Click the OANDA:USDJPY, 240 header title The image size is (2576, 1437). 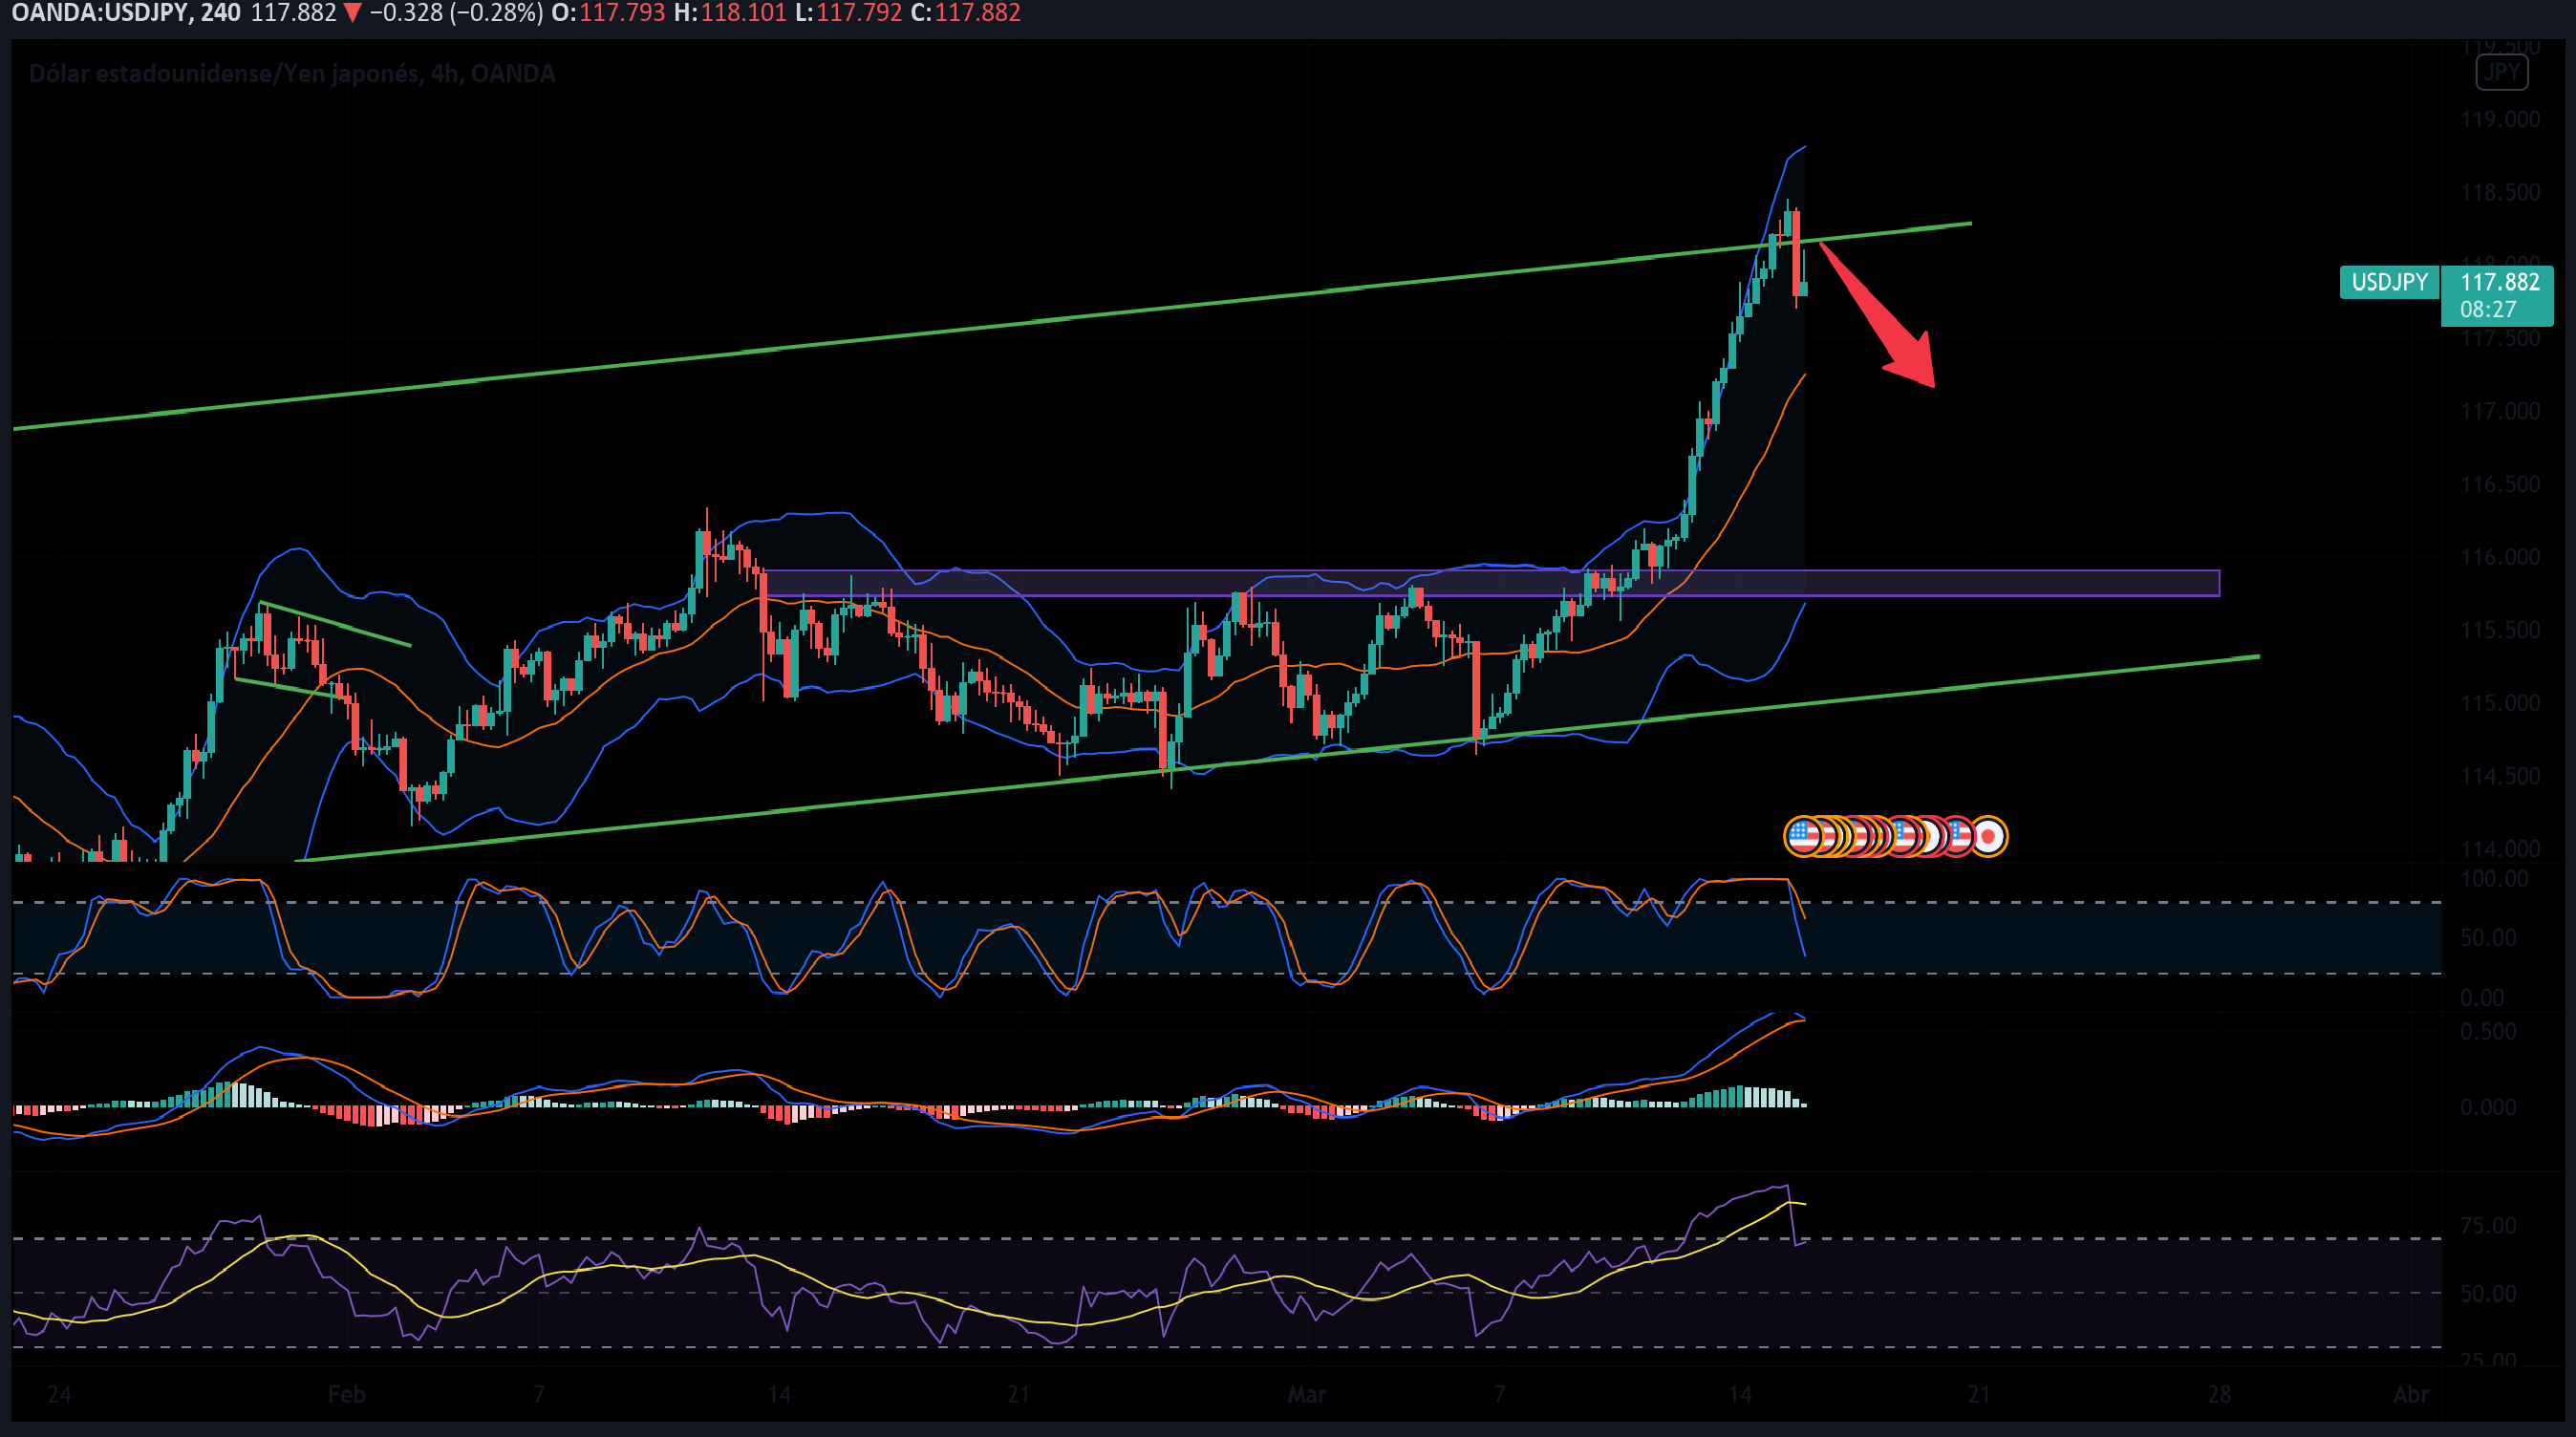coord(125,13)
